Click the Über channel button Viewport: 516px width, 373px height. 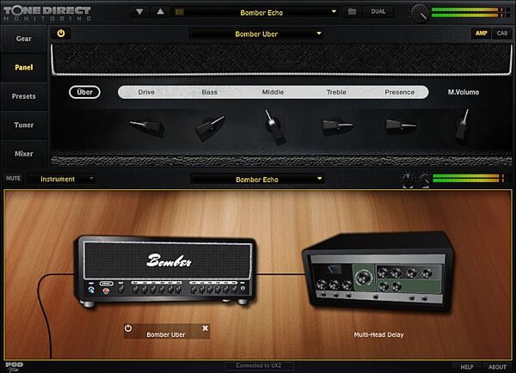pos(84,92)
